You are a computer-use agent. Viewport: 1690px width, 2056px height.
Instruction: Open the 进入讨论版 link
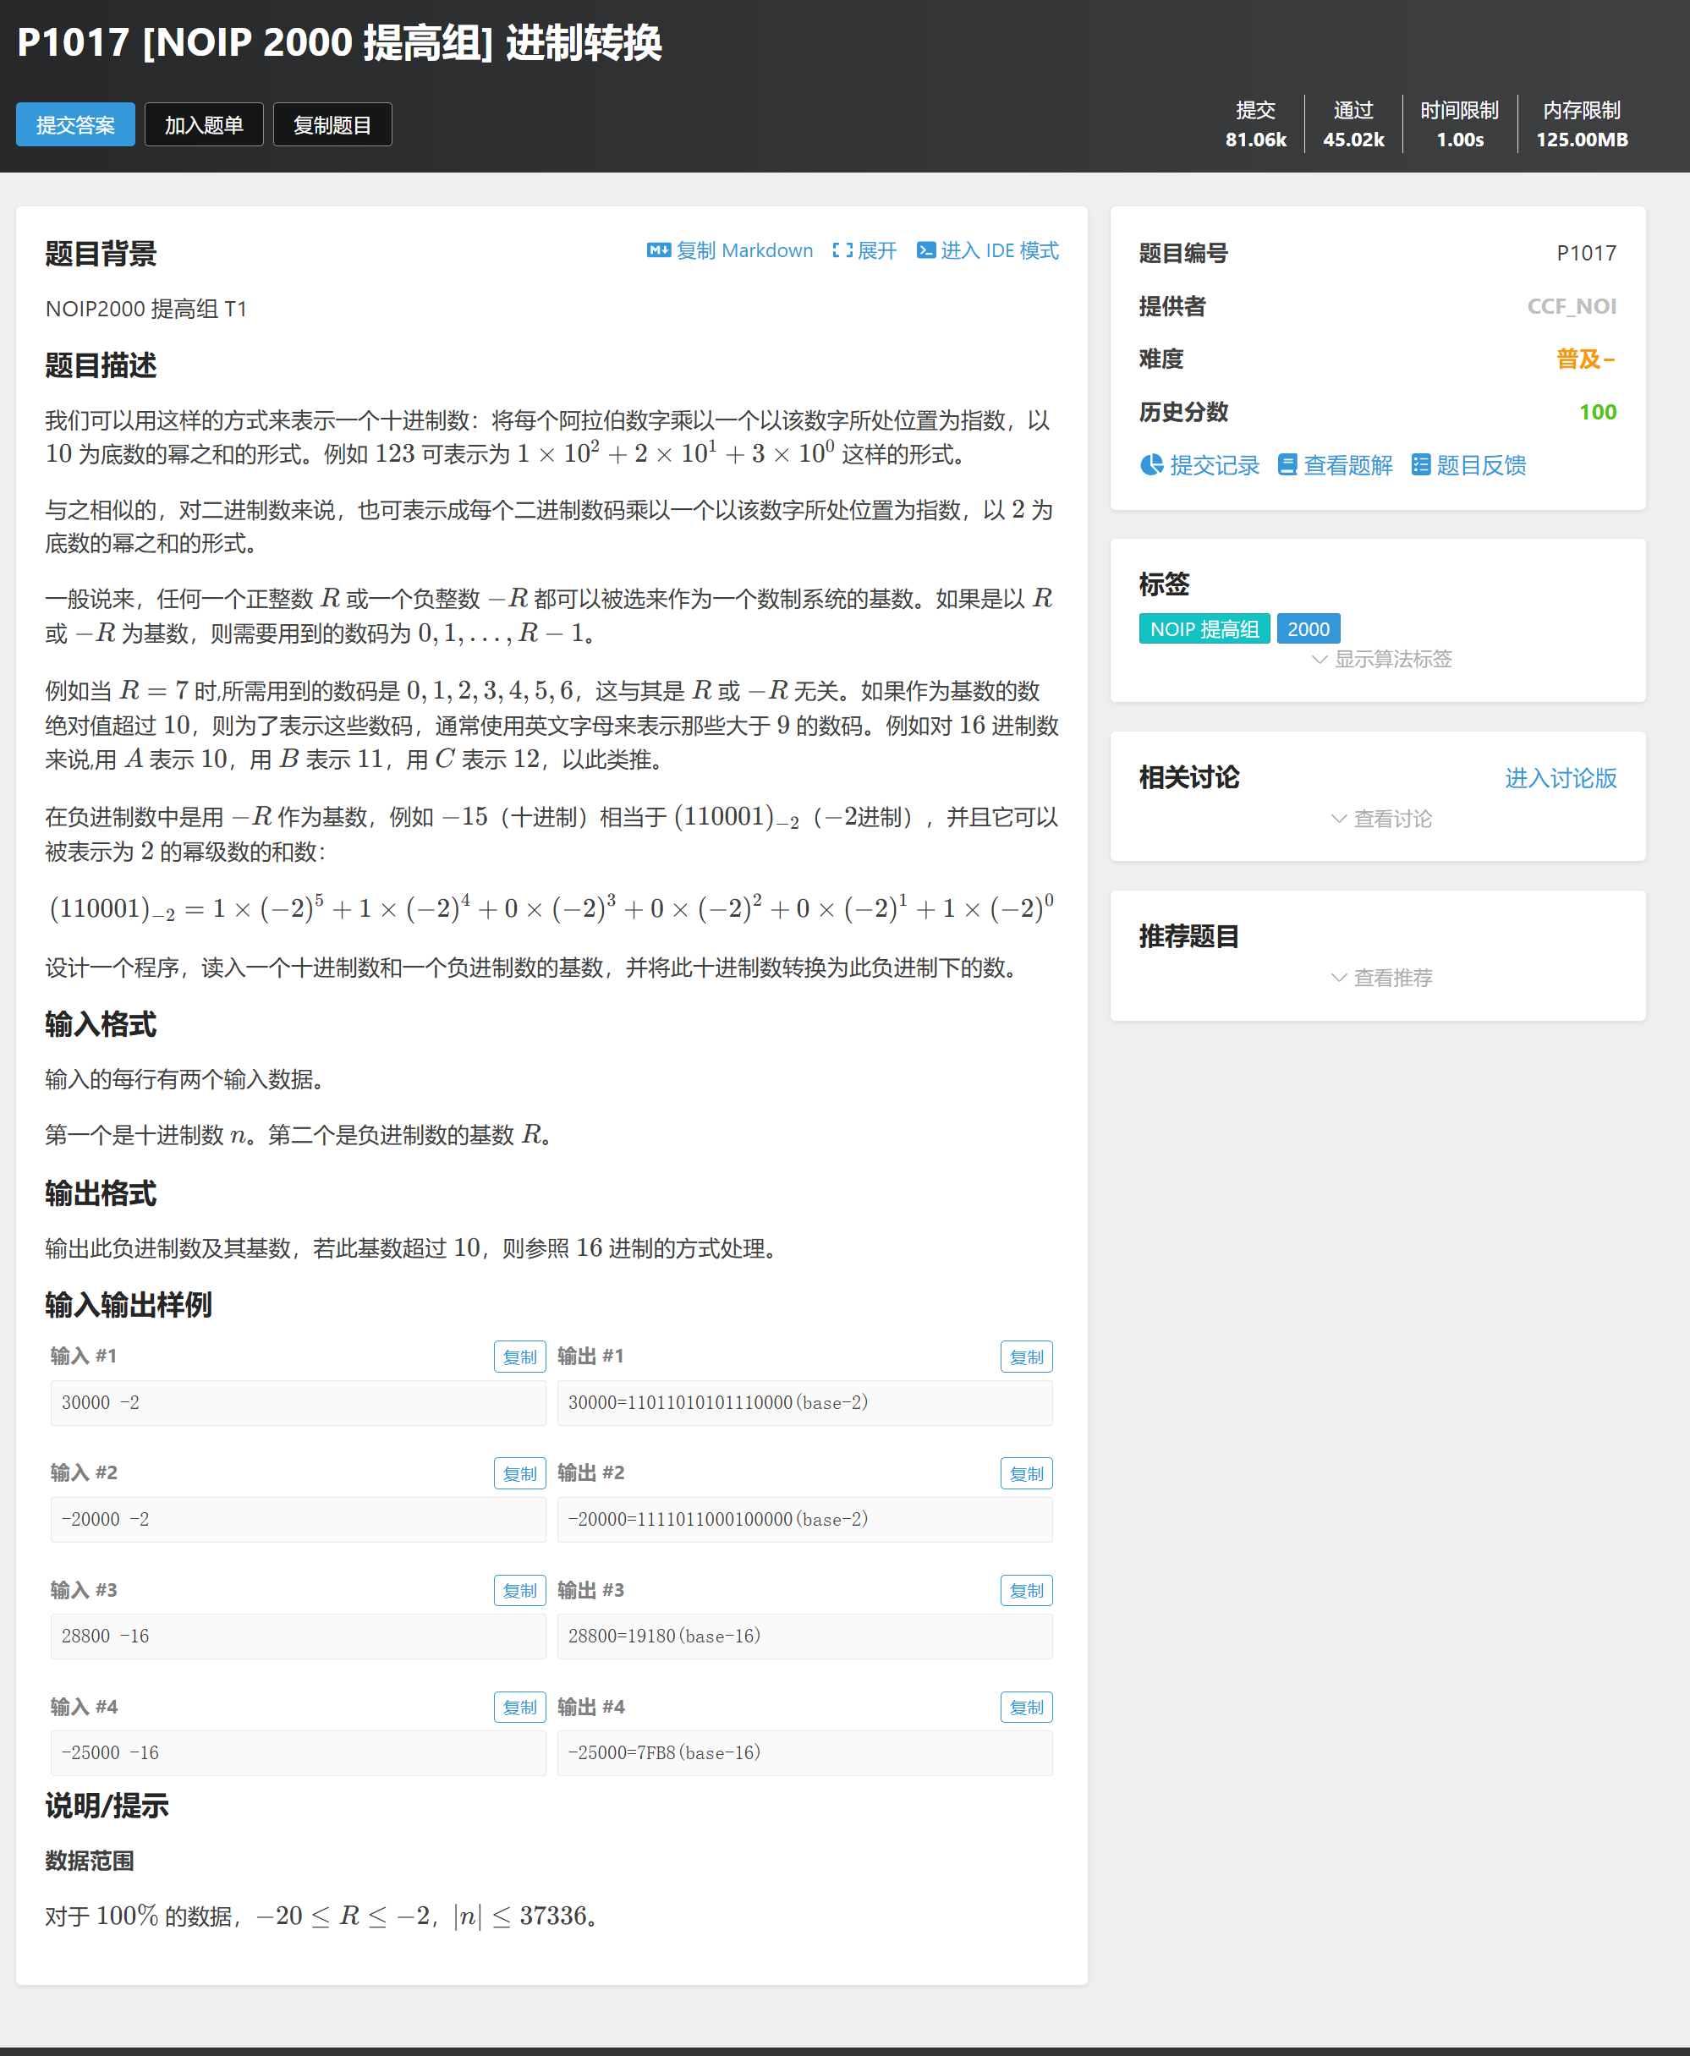click(x=1560, y=778)
